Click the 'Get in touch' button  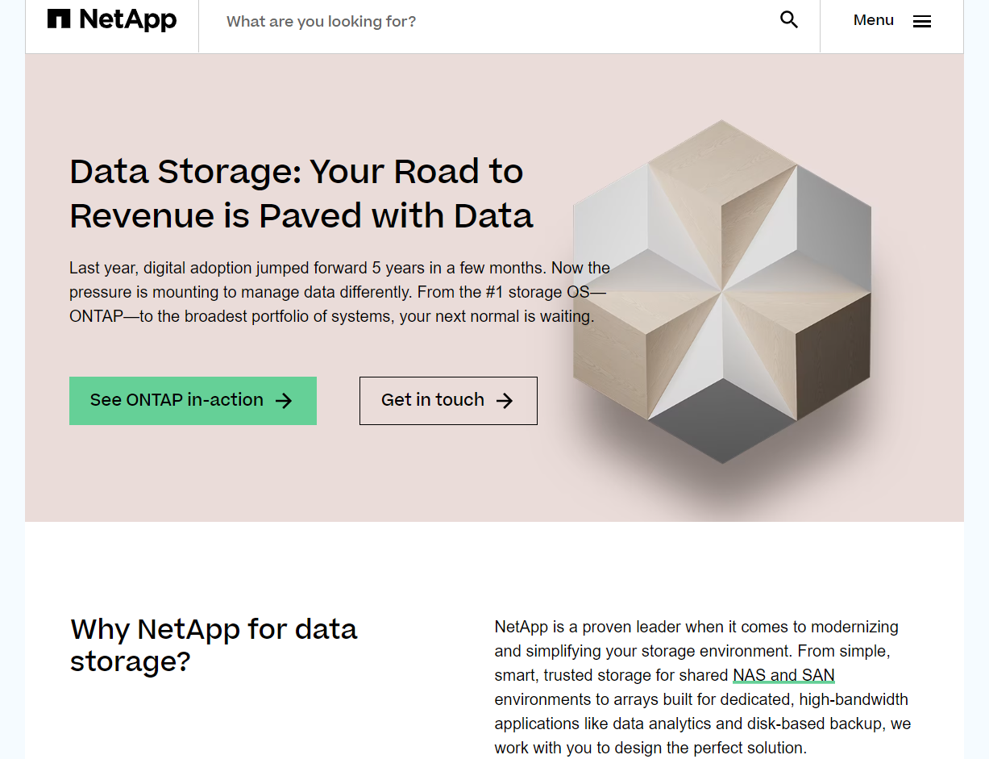point(448,401)
